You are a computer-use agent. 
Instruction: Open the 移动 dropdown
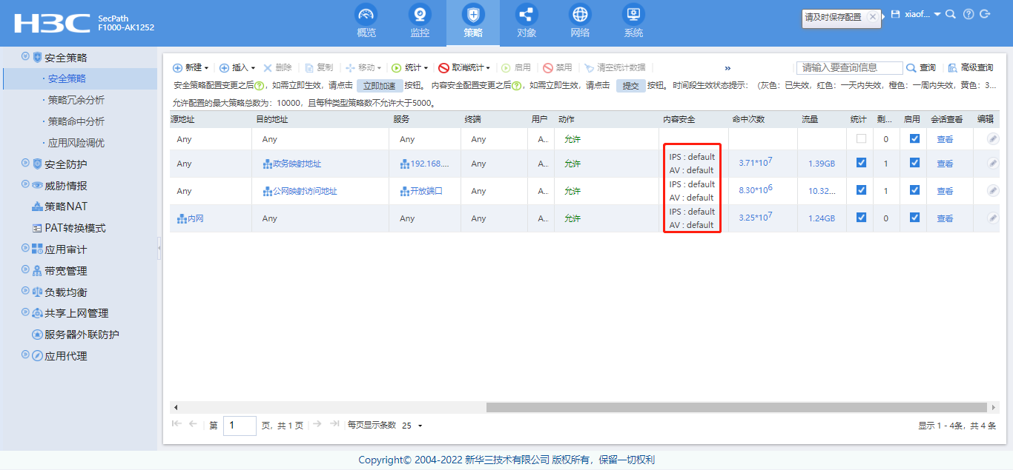[363, 67]
